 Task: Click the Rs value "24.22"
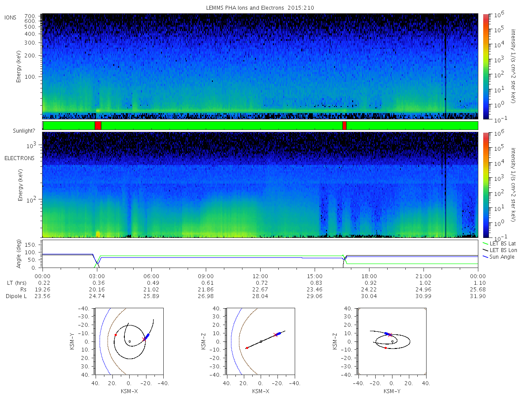(369, 289)
